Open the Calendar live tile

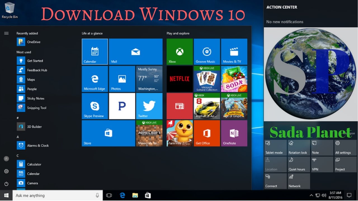[95, 52]
